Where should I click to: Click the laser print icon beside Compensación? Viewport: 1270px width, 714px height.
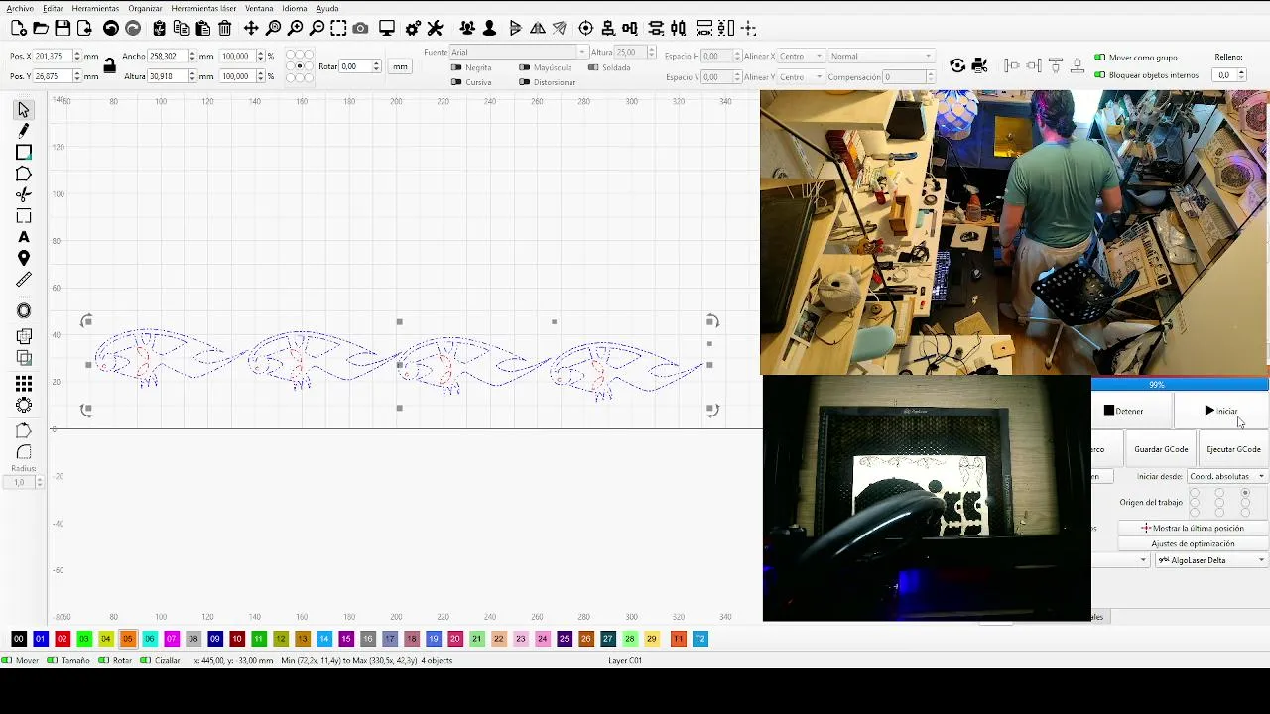tap(979, 65)
